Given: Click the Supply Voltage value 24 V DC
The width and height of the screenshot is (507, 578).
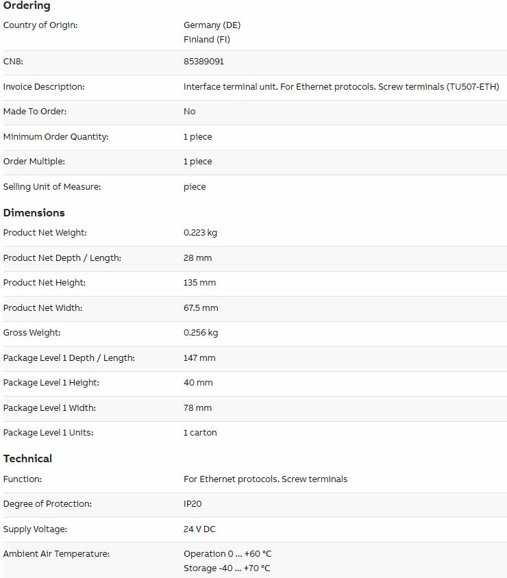Looking at the screenshot, I should (x=199, y=529).
